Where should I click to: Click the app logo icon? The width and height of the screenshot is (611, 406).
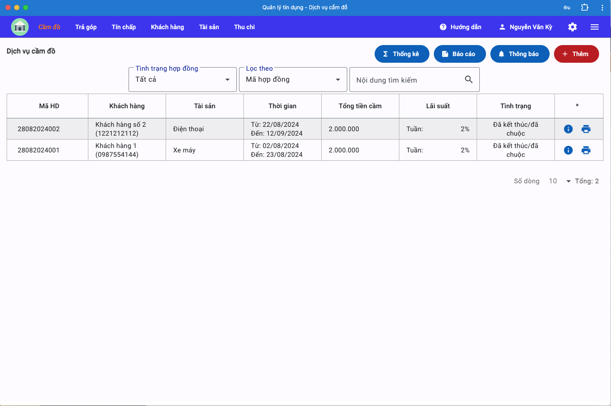tap(20, 27)
